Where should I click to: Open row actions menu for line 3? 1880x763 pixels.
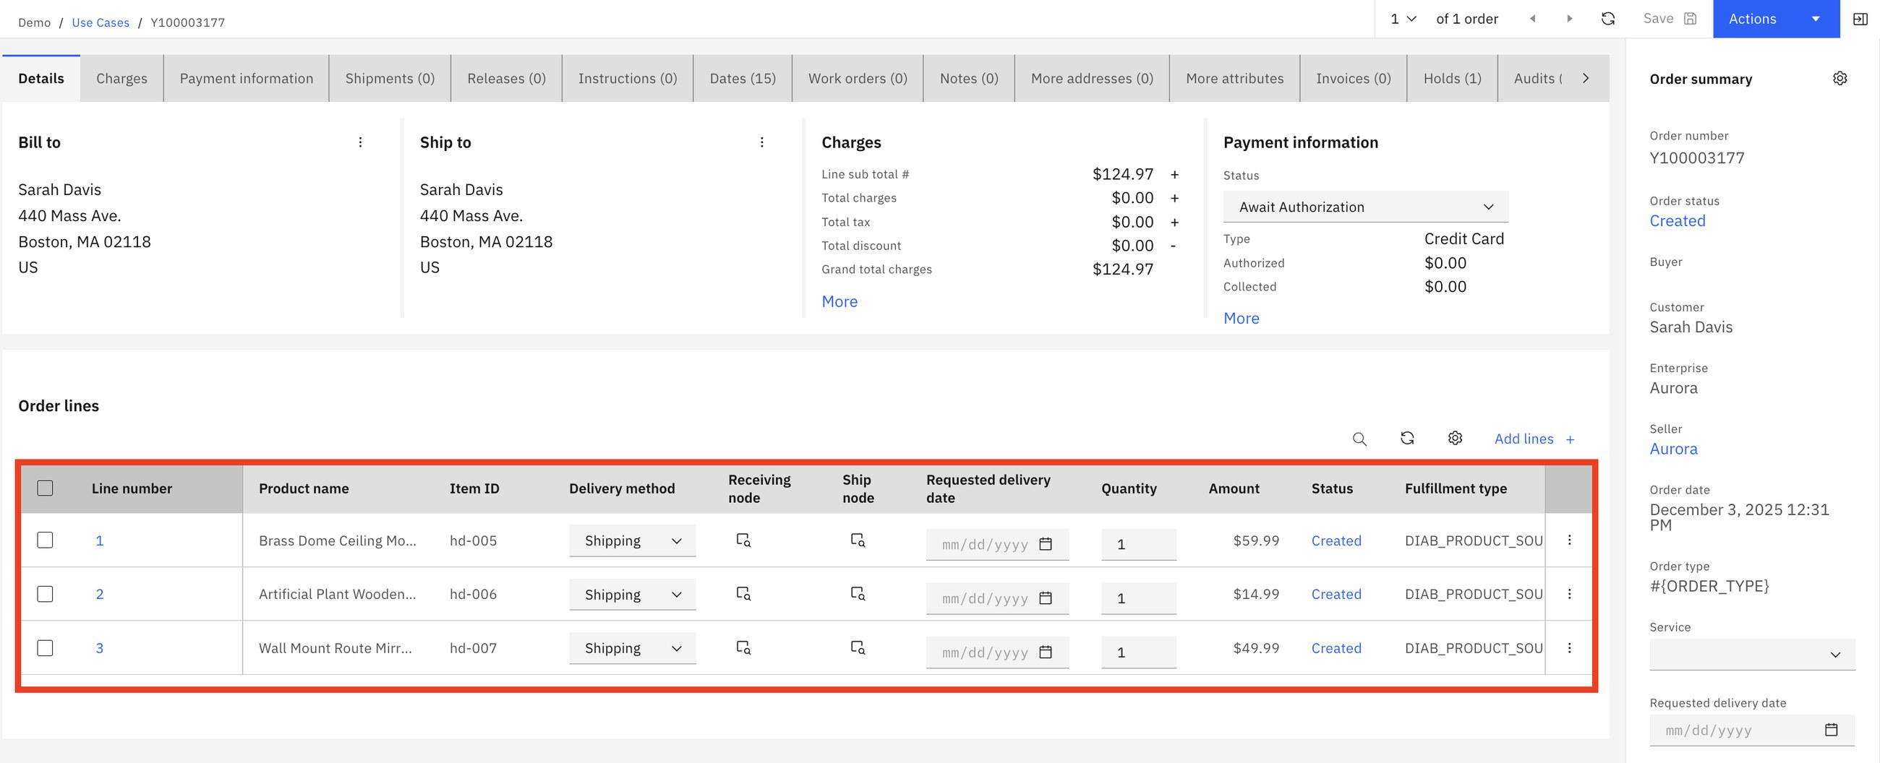1569,647
